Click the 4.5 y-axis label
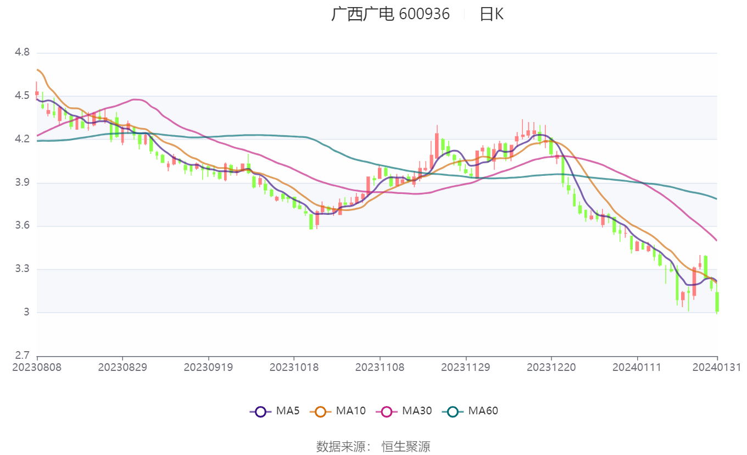The image size is (747, 455). [x=22, y=96]
